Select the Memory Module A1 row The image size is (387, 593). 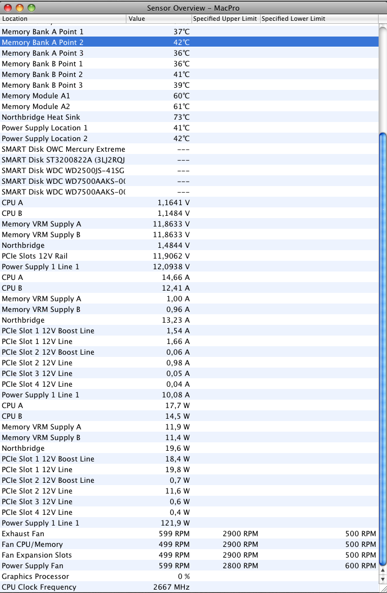[x=189, y=96]
